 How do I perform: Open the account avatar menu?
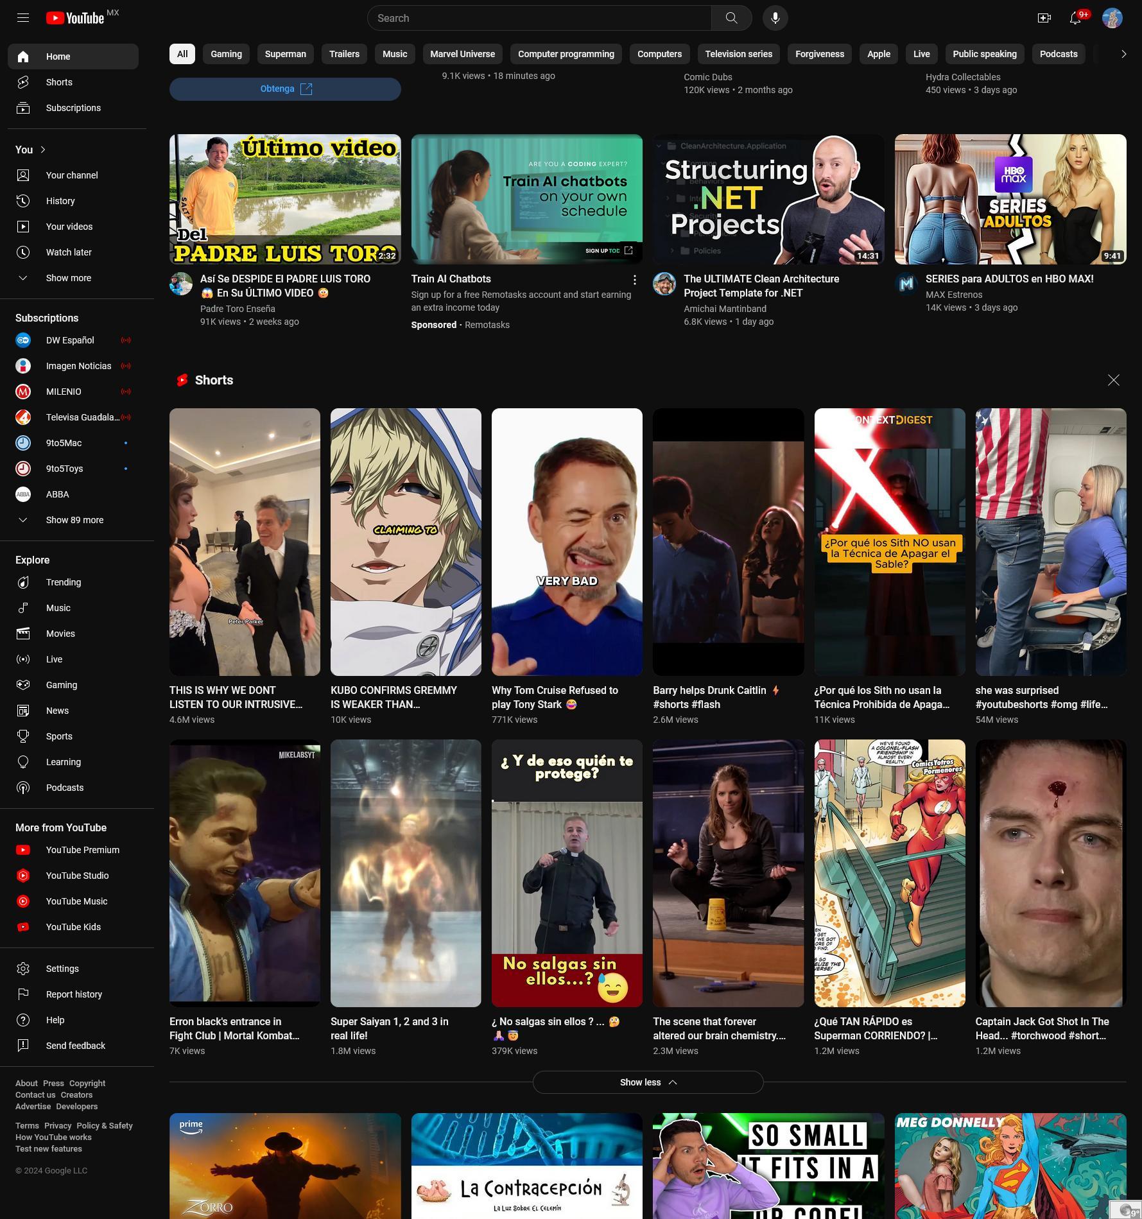click(1112, 18)
